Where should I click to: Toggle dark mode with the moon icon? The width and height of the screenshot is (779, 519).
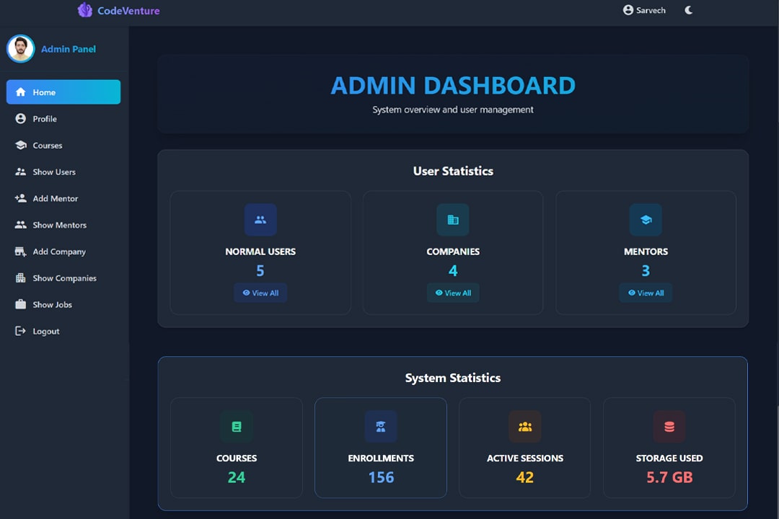point(688,10)
